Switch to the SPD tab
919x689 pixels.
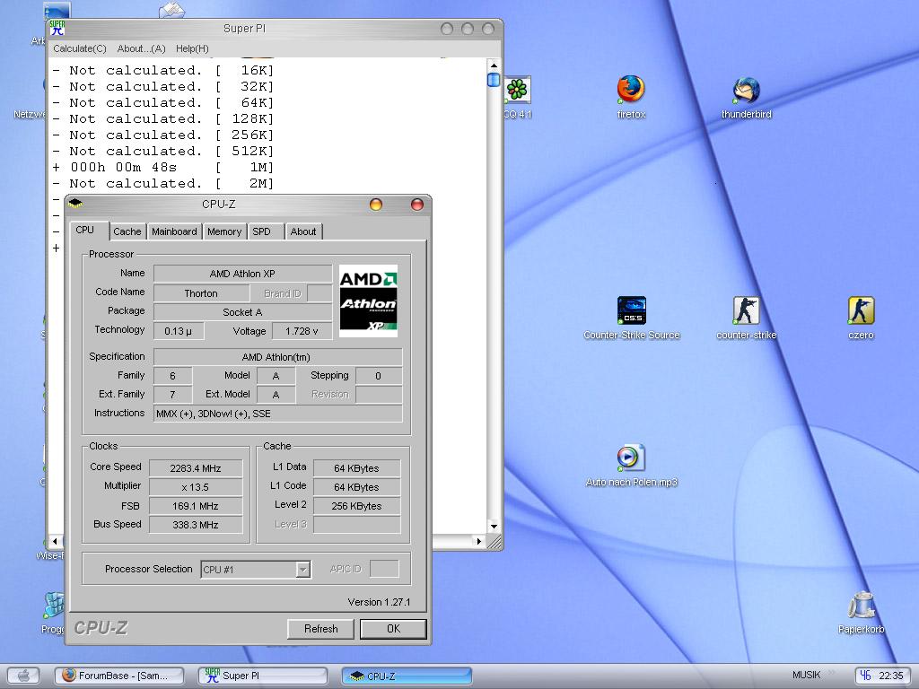point(265,231)
